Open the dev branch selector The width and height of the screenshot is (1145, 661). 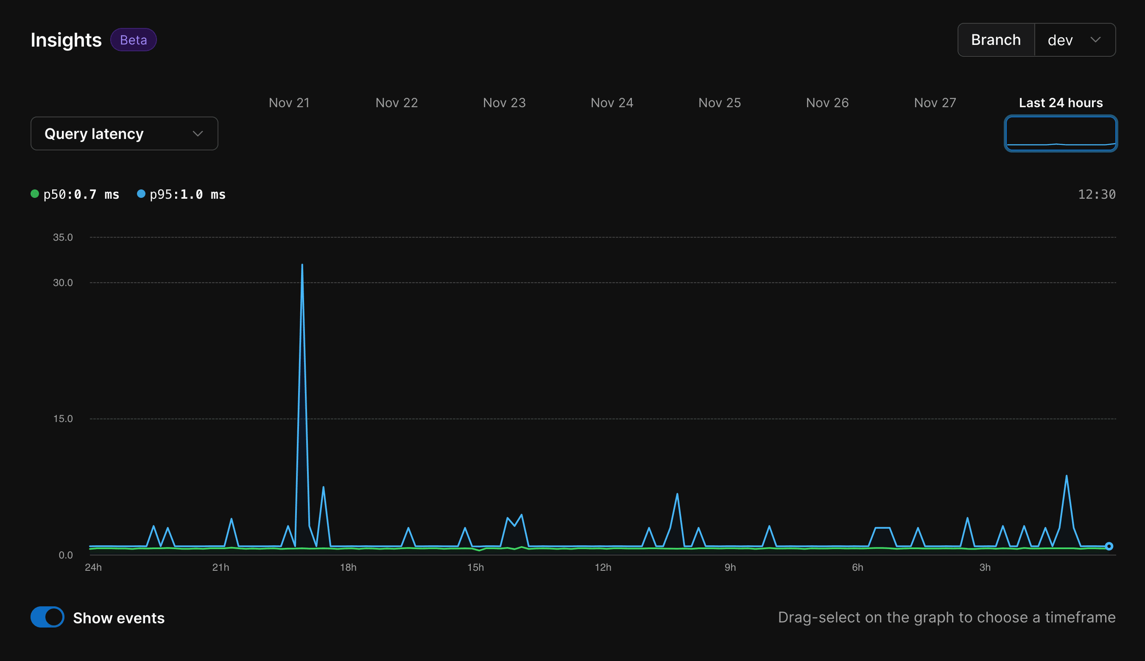pyautogui.click(x=1075, y=40)
